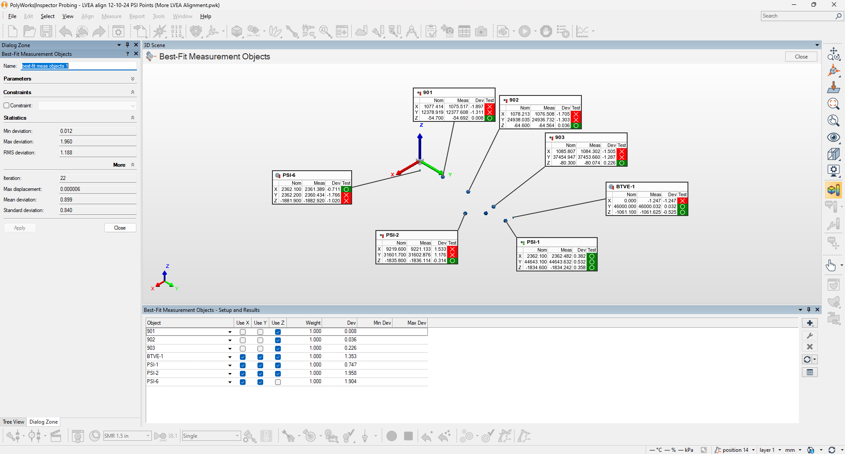The image size is (845, 454).
Task: Open object dropdown for 901 row
Action: click(230, 332)
